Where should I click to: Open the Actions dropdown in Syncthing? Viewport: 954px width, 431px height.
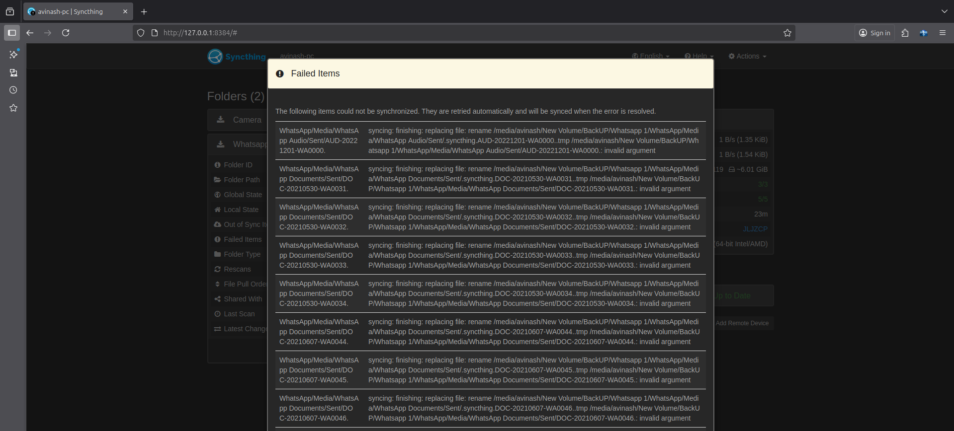pyautogui.click(x=747, y=56)
